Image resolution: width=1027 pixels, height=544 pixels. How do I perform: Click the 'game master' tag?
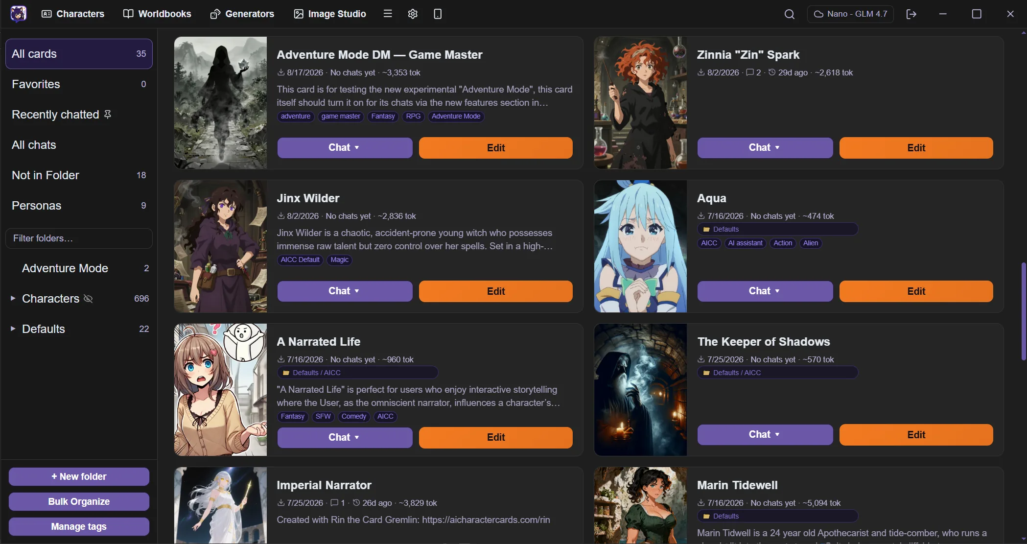pyautogui.click(x=341, y=116)
